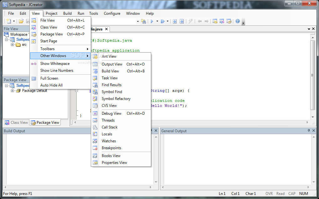Click the Help question mark icon

[237, 21]
